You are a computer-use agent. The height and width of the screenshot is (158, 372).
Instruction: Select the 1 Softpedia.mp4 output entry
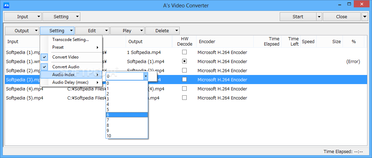(145, 52)
